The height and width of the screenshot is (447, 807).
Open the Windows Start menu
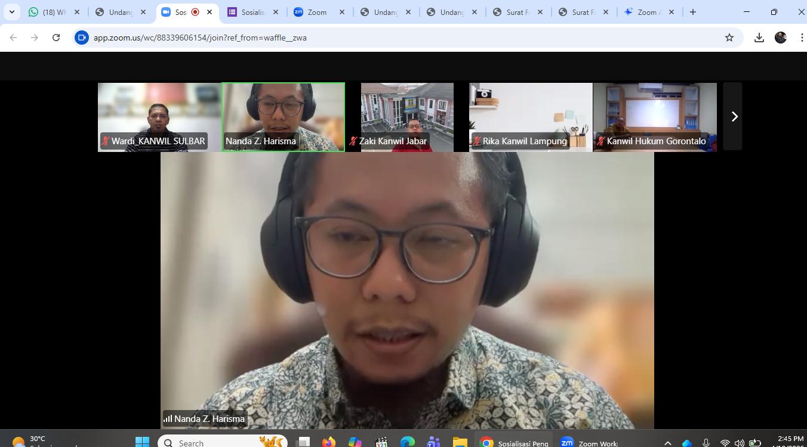[142, 442]
